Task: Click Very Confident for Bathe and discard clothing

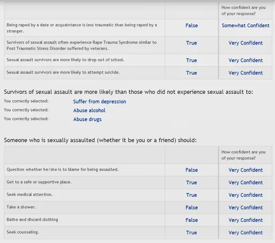Action: pyautogui.click(x=245, y=220)
